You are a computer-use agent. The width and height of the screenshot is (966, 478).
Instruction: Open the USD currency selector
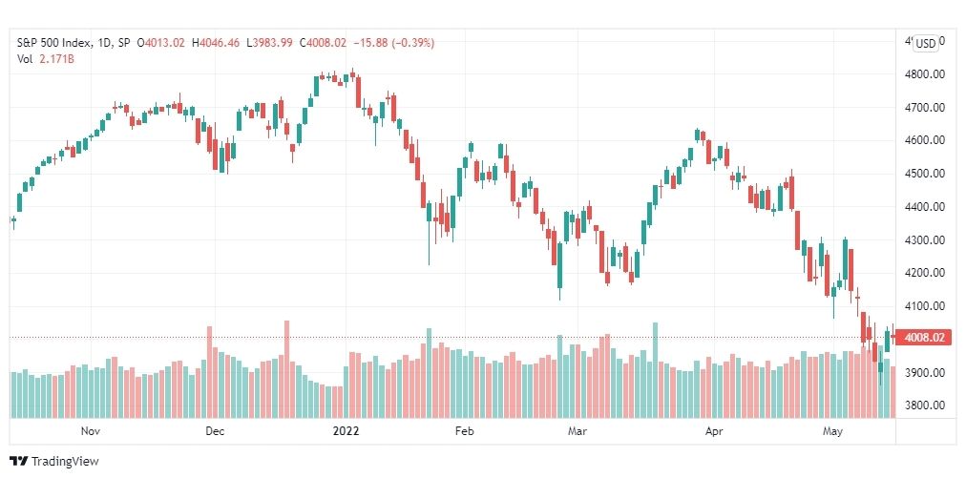click(x=925, y=43)
